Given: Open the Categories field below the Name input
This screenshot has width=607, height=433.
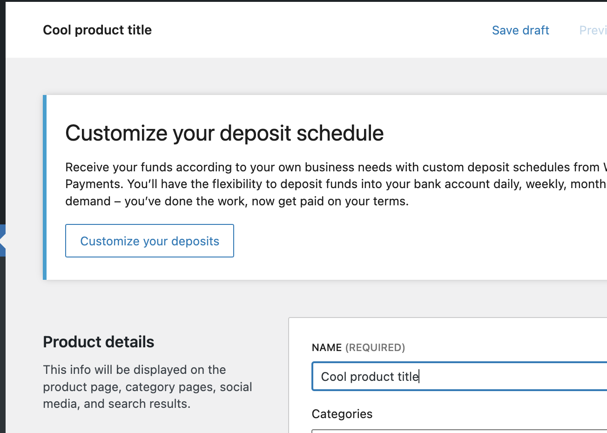Looking at the screenshot, I should [x=459, y=431].
